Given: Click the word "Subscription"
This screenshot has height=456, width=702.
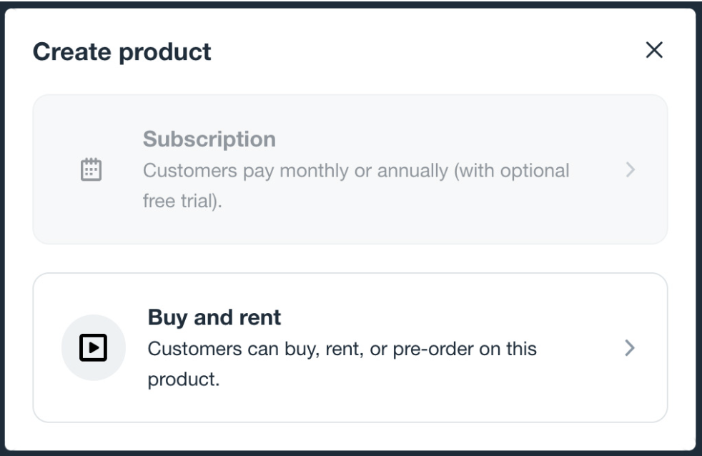Looking at the screenshot, I should pos(209,139).
